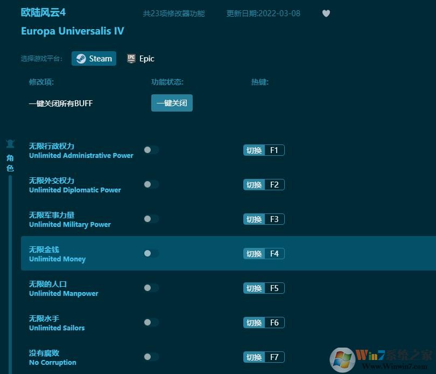
Task: Click 切换 button for F3 hotkey
Action: click(254, 219)
